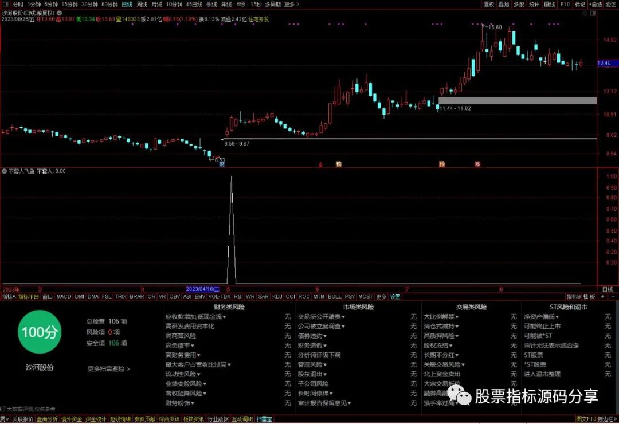Click the circle icon beside 沙河股份(日线 前复权)
The width and height of the screenshot is (619, 424).
pyautogui.click(x=59, y=13)
